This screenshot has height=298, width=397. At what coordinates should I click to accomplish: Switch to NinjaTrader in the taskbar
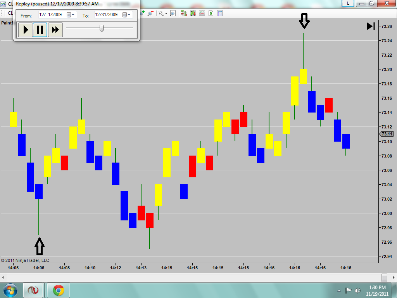(33, 290)
